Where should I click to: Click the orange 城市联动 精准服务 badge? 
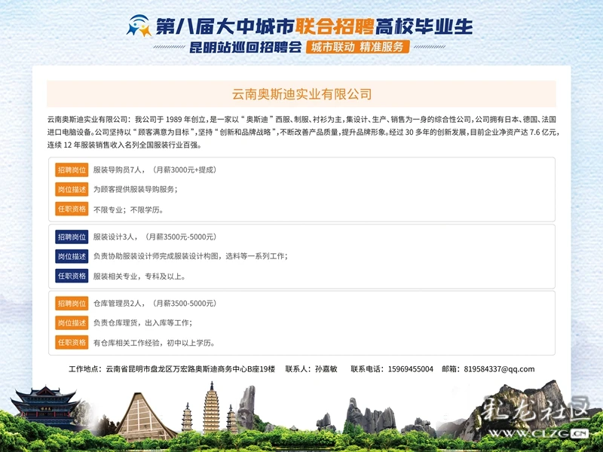[357, 47]
